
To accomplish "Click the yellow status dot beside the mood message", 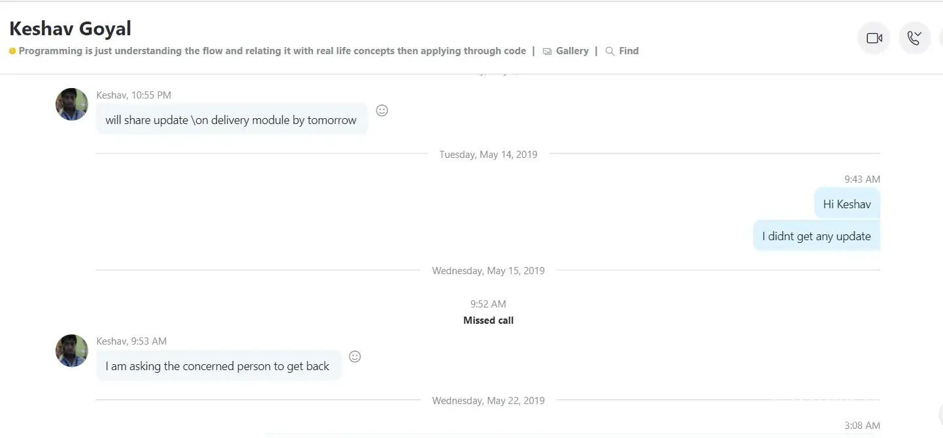I will [x=12, y=52].
